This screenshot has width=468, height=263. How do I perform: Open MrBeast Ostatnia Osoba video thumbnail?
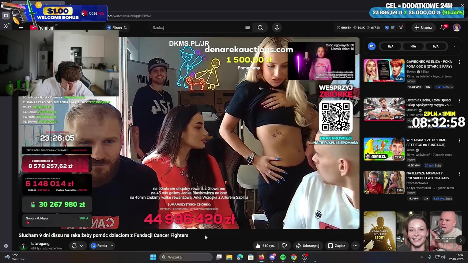pyautogui.click(x=384, y=109)
